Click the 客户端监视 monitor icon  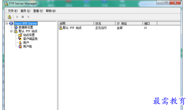(20, 39)
